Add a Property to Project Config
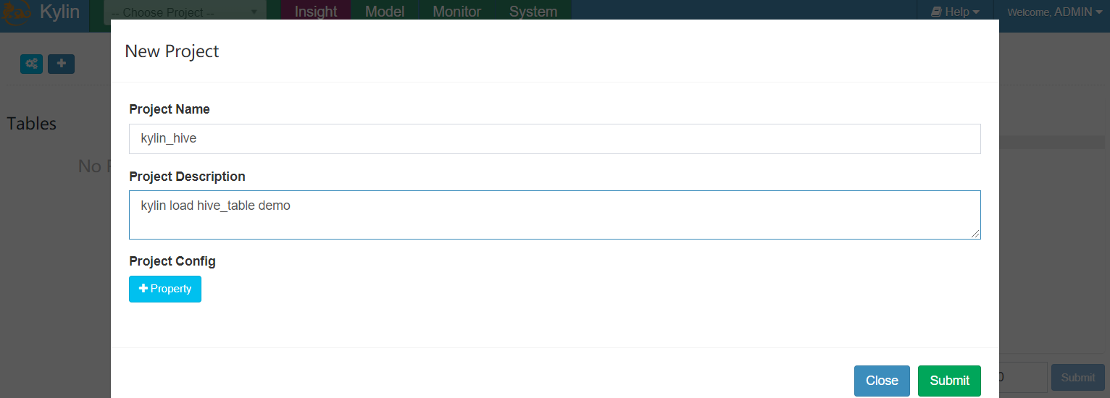 pyautogui.click(x=165, y=289)
